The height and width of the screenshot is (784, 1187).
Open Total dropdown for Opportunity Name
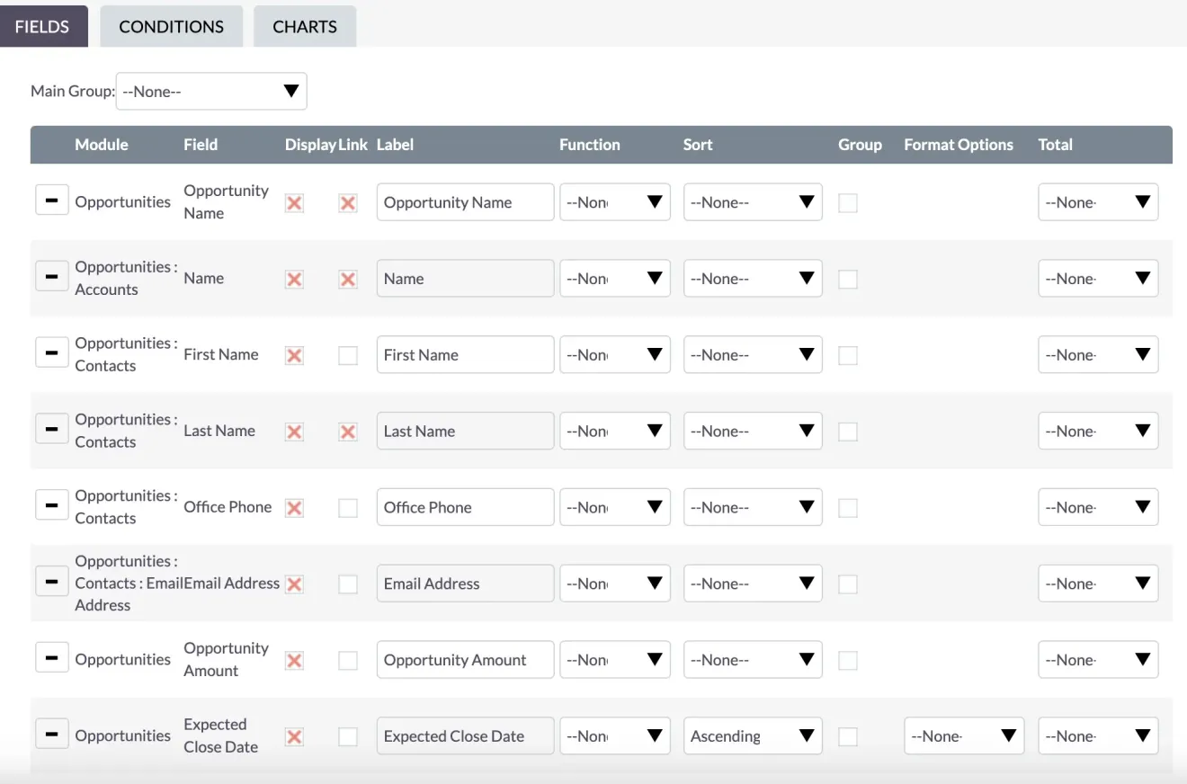coord(1098,201)
